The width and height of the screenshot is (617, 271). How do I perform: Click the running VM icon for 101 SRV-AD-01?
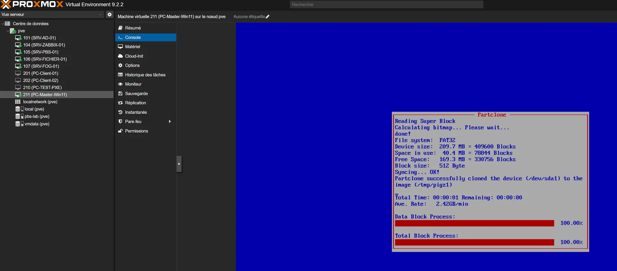[x=18, y=38]
